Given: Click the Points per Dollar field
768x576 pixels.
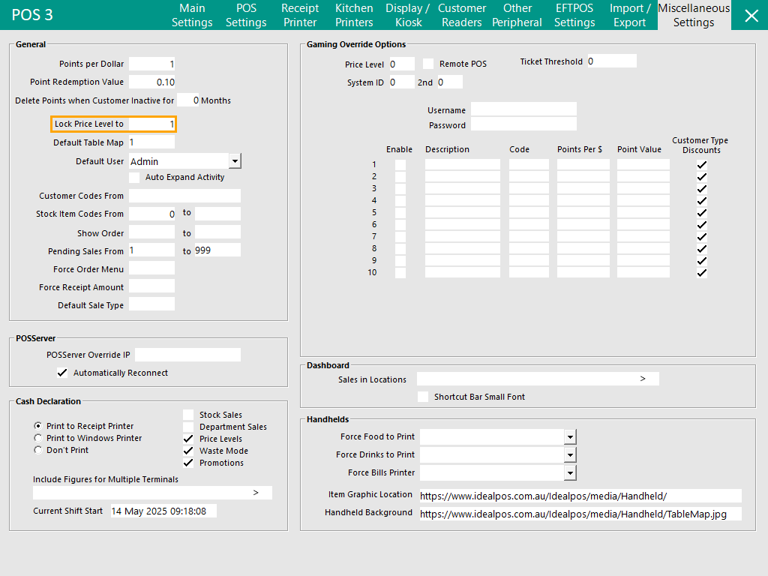Looking at the screenshot, I should [x=151, y=64].
